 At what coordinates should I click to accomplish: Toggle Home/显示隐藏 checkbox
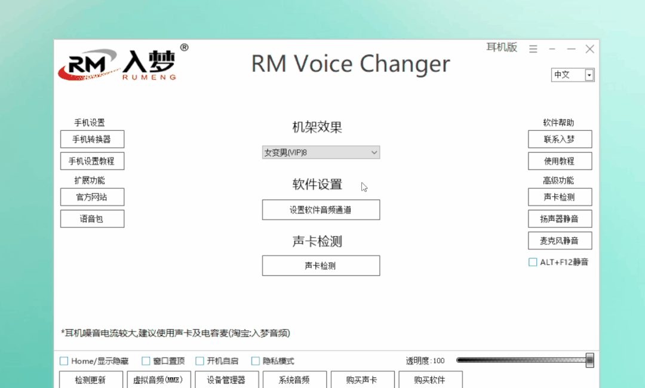[x=64, y=361]
